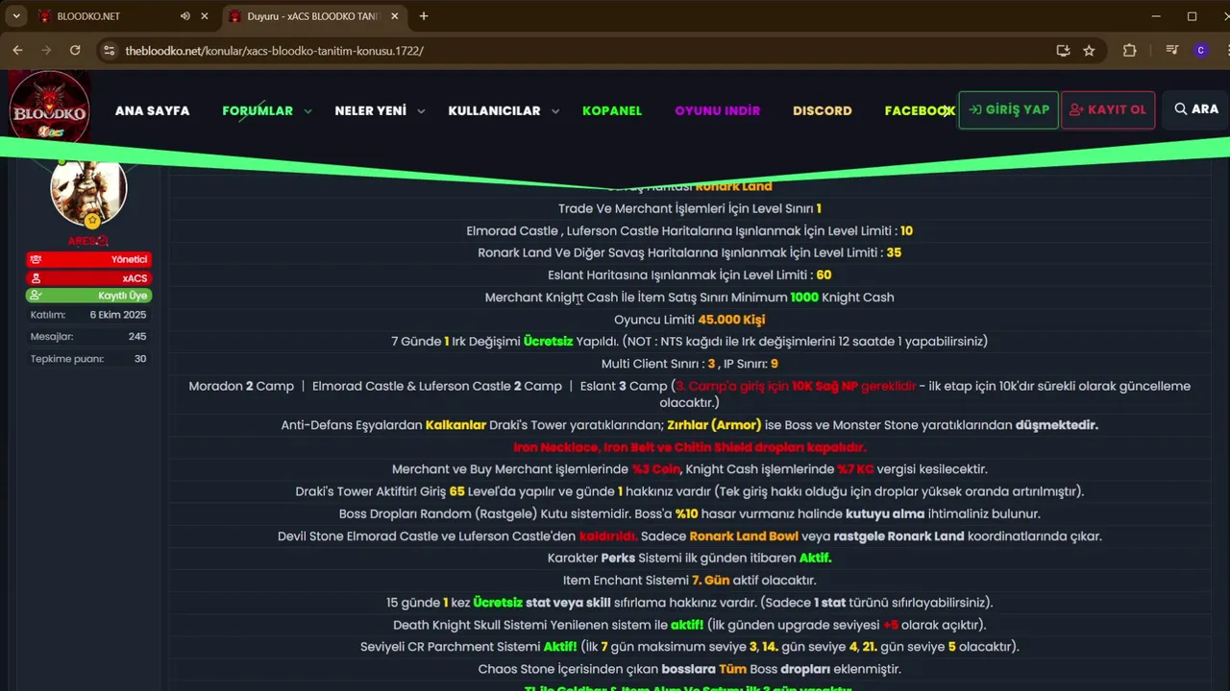Select the line Multi Client Sınırı

(x=690, y=364)
